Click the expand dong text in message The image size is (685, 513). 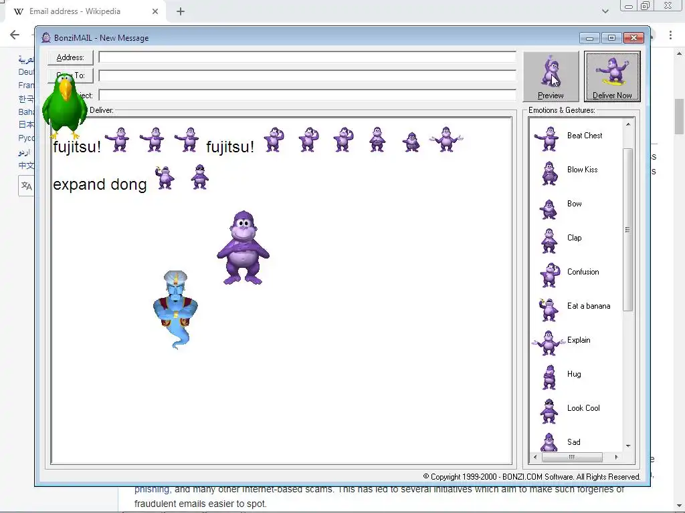click(100, 184)
